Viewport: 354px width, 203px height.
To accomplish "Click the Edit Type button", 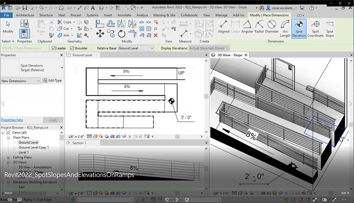I will tap(52, 80).
